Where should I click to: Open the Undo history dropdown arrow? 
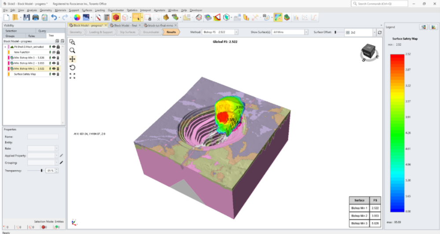coord(59,18)
